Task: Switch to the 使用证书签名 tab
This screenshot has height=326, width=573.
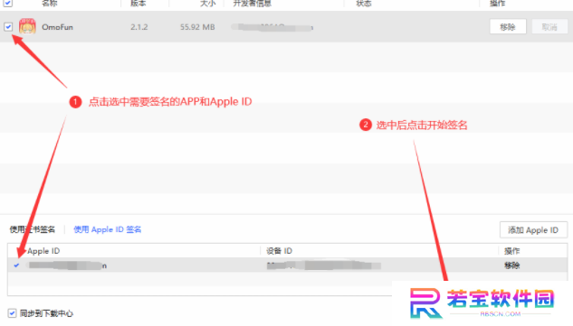Action: coord(33,229)
